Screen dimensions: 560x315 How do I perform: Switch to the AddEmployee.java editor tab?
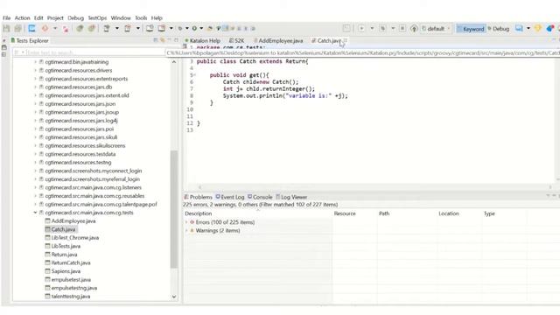click(278, 41)
